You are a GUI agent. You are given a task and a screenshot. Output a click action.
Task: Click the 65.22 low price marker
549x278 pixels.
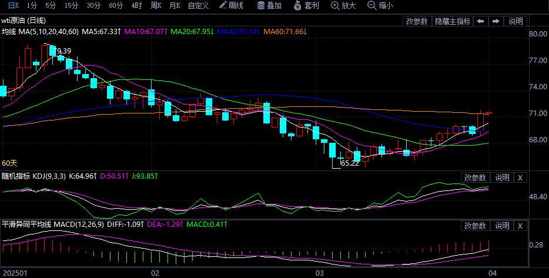pos(350,163)
